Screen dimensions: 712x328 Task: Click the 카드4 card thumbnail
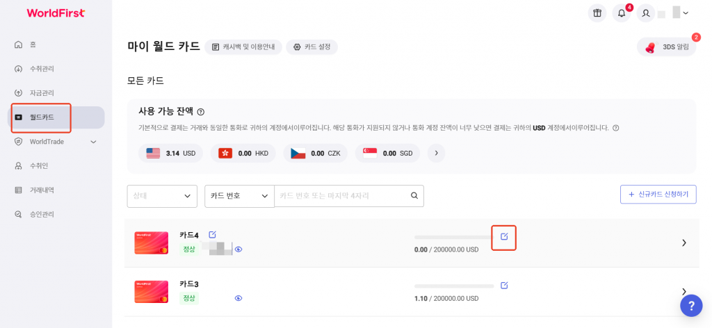(151, 243)
